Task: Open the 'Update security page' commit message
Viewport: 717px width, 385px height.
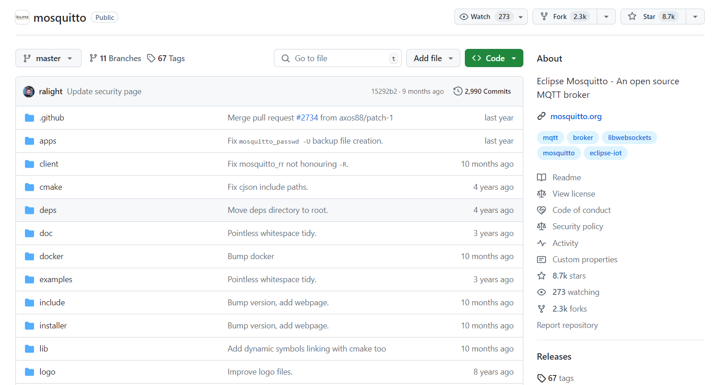Action: pyautogui.click(x=104, y=91)
